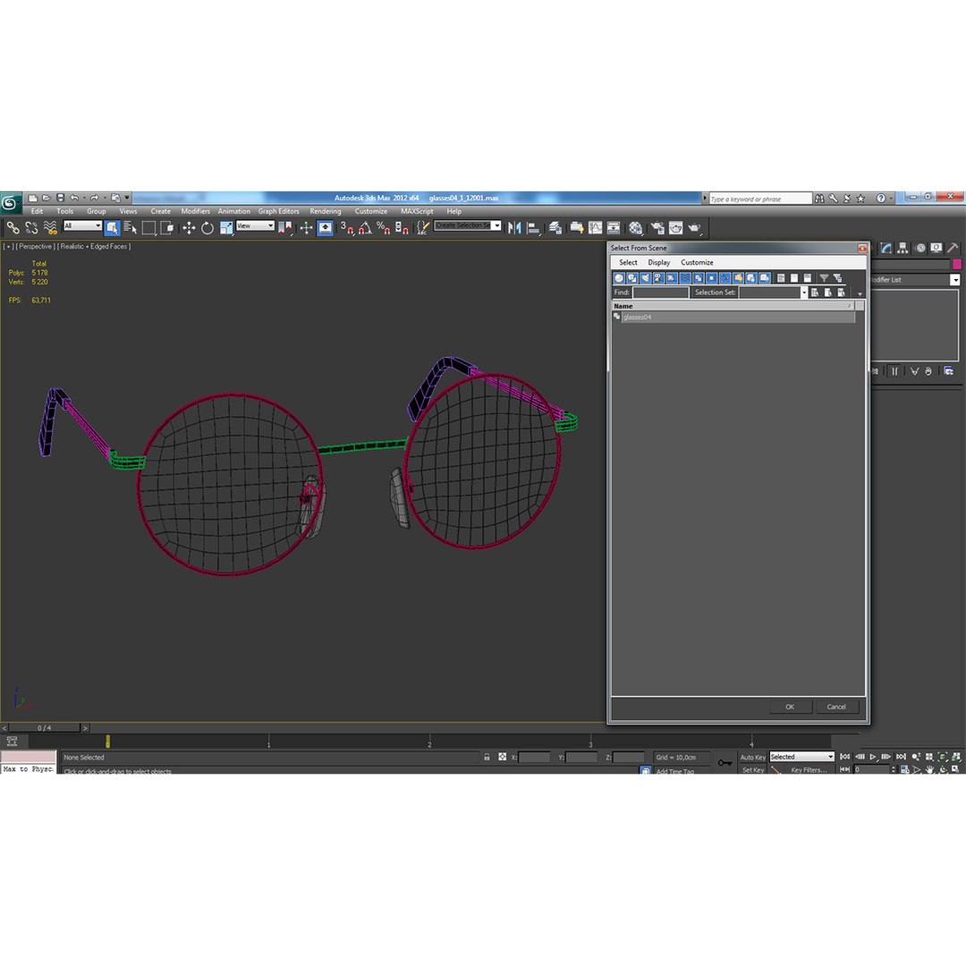Toggle Spinner Snap on toolbar
Image resolution: width=966 pixels, height=966 pixels.
click(402, 228)
